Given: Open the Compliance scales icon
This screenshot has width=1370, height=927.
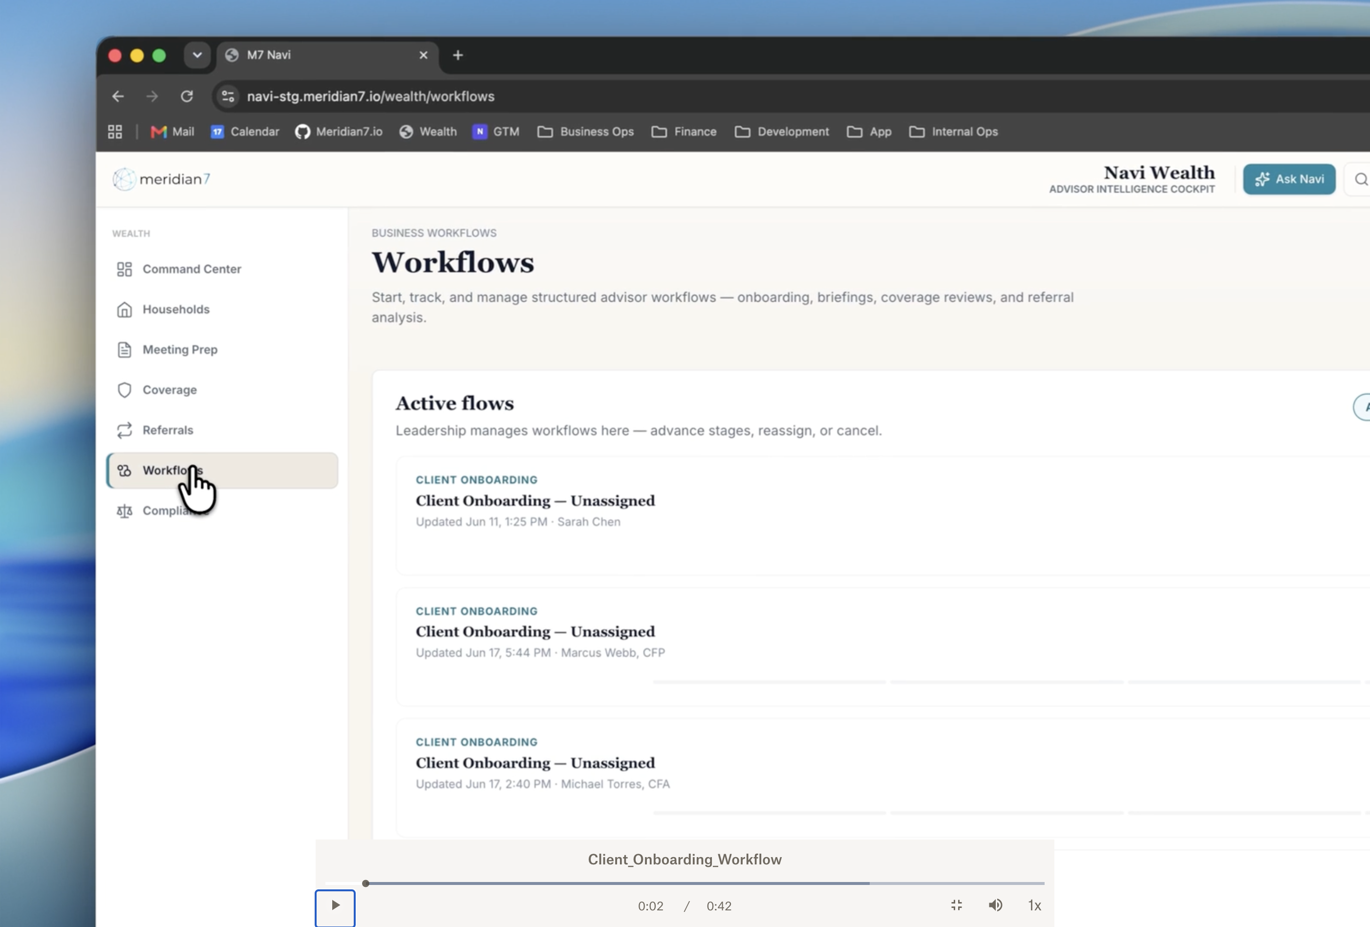Looking at the screenshot, I should pyautogui.click(x=125, y=510).
